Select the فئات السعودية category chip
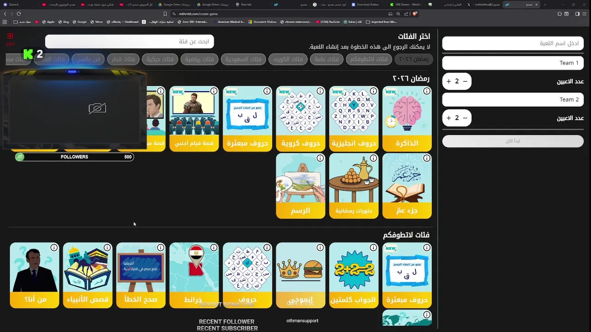591x332 pixels. point(243,59)
